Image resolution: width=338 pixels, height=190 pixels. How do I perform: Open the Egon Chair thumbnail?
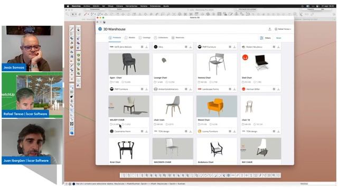click(129, 64)
